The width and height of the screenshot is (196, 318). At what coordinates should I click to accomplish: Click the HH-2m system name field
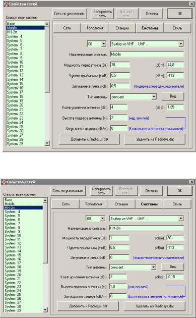(147, 228)
